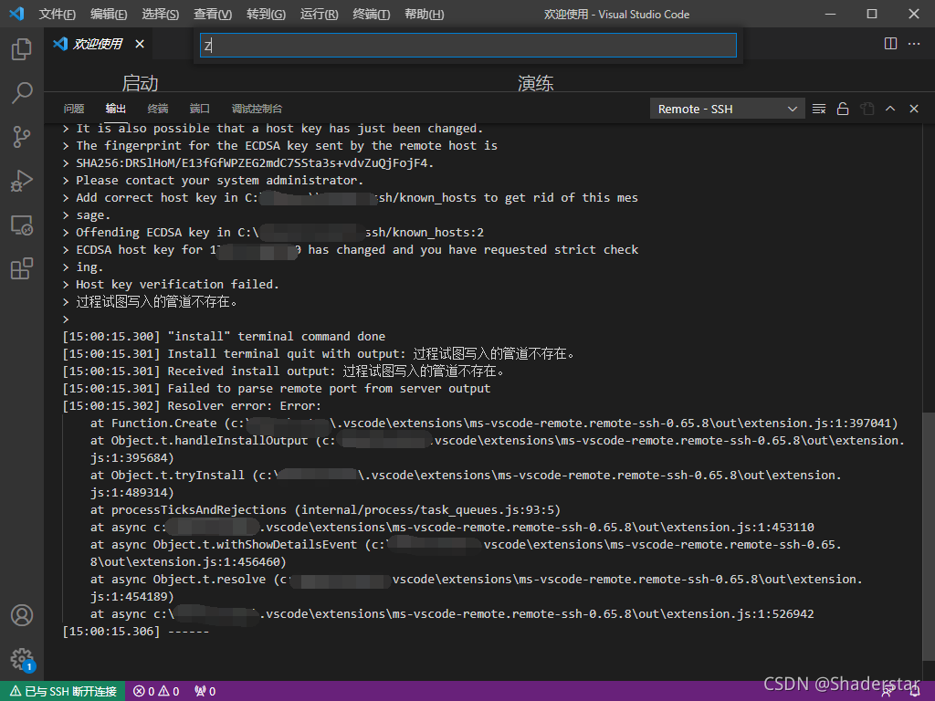
Task: Click 'Failed to parse remote port' log line
Action: 277,389
